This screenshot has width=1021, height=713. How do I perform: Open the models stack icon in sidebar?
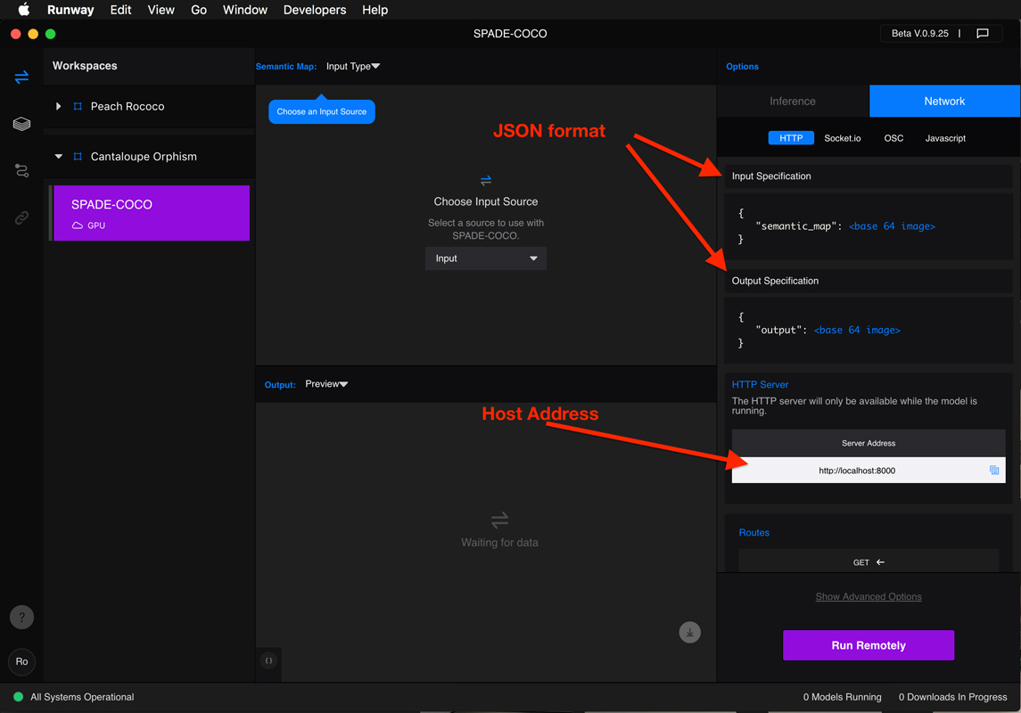(x=21, y=124)
